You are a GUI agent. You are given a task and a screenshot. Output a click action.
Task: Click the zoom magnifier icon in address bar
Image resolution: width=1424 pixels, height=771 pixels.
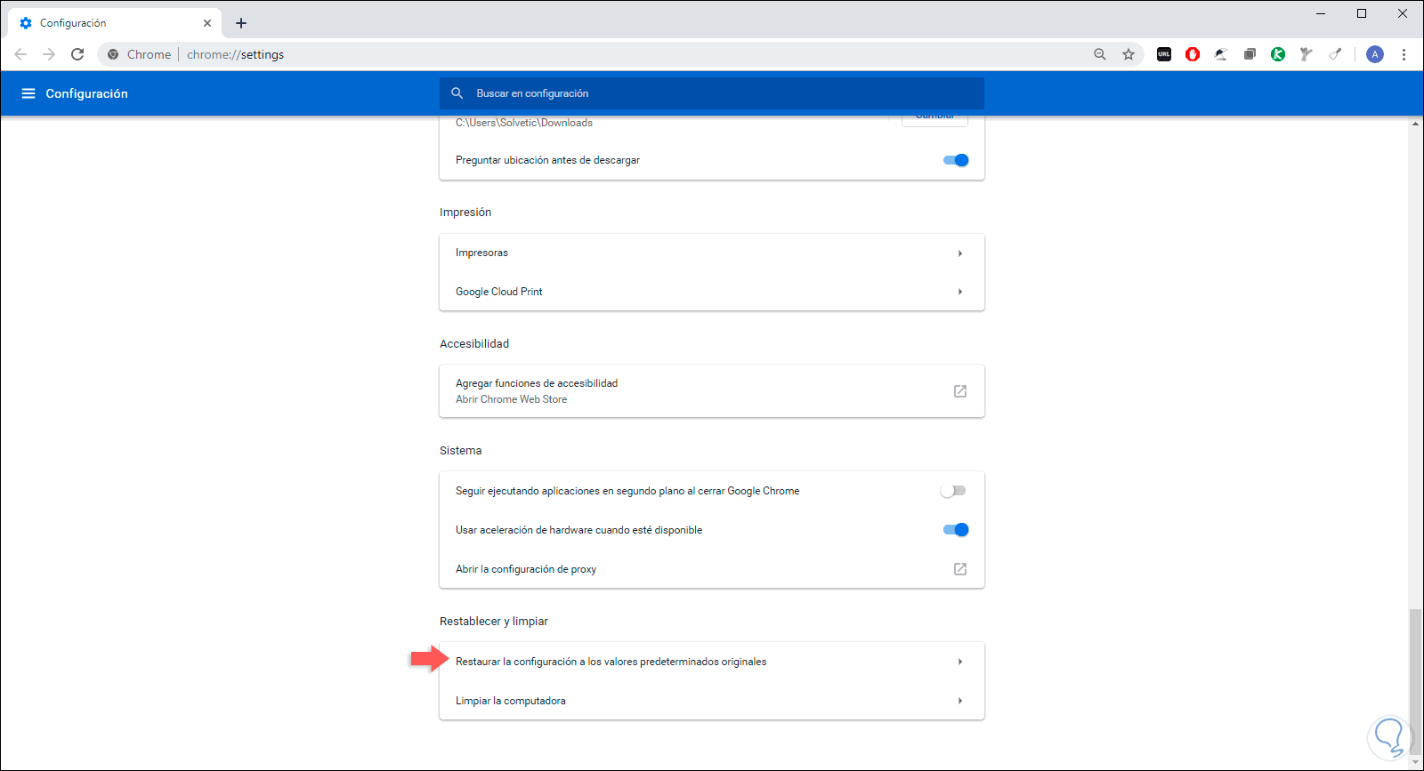pos(1100,54)
